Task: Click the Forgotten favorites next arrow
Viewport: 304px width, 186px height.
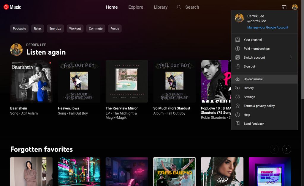Action: pyautogui.click(x=286, y=149)
